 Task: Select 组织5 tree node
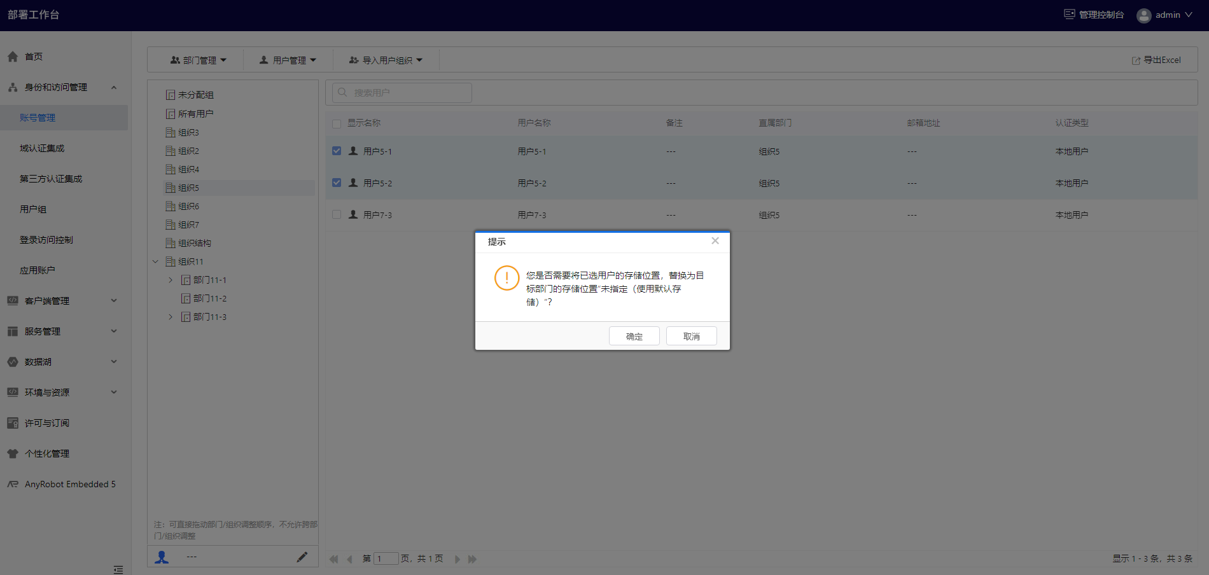(188, 188)
